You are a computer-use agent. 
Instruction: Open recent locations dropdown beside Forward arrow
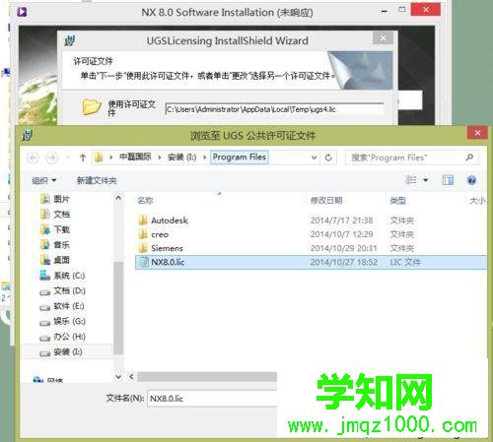[68, 158]
